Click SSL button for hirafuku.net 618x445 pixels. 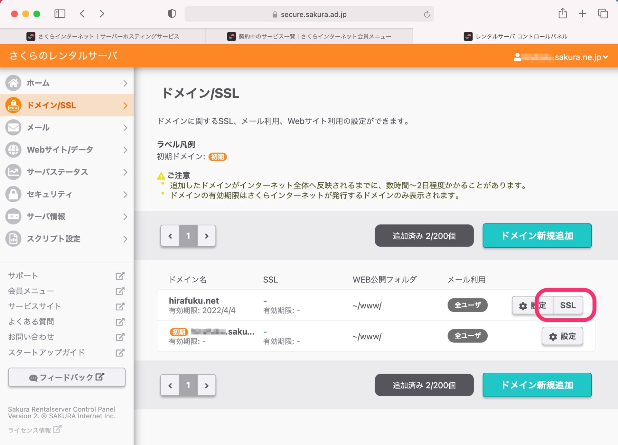coord(567,305)
